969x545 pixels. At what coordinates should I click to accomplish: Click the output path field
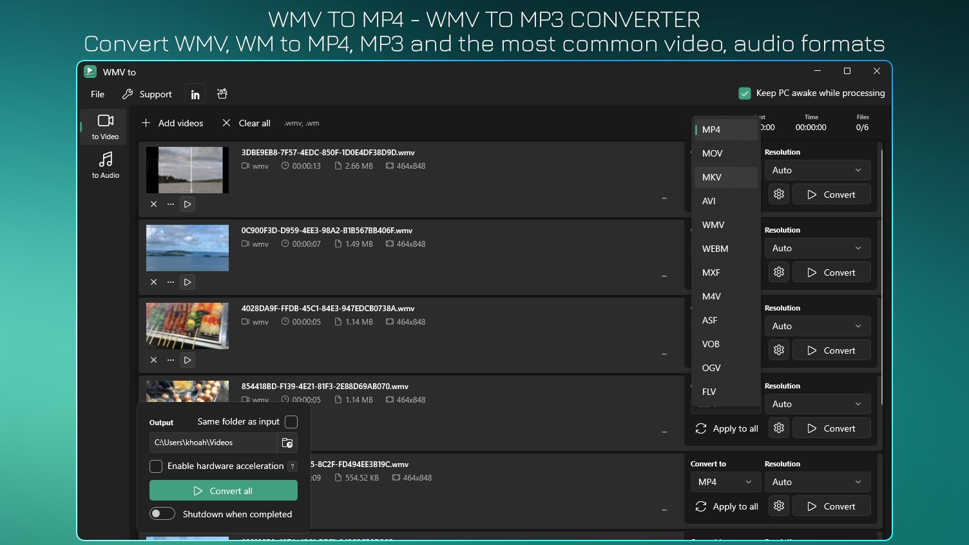coord(213,443)
